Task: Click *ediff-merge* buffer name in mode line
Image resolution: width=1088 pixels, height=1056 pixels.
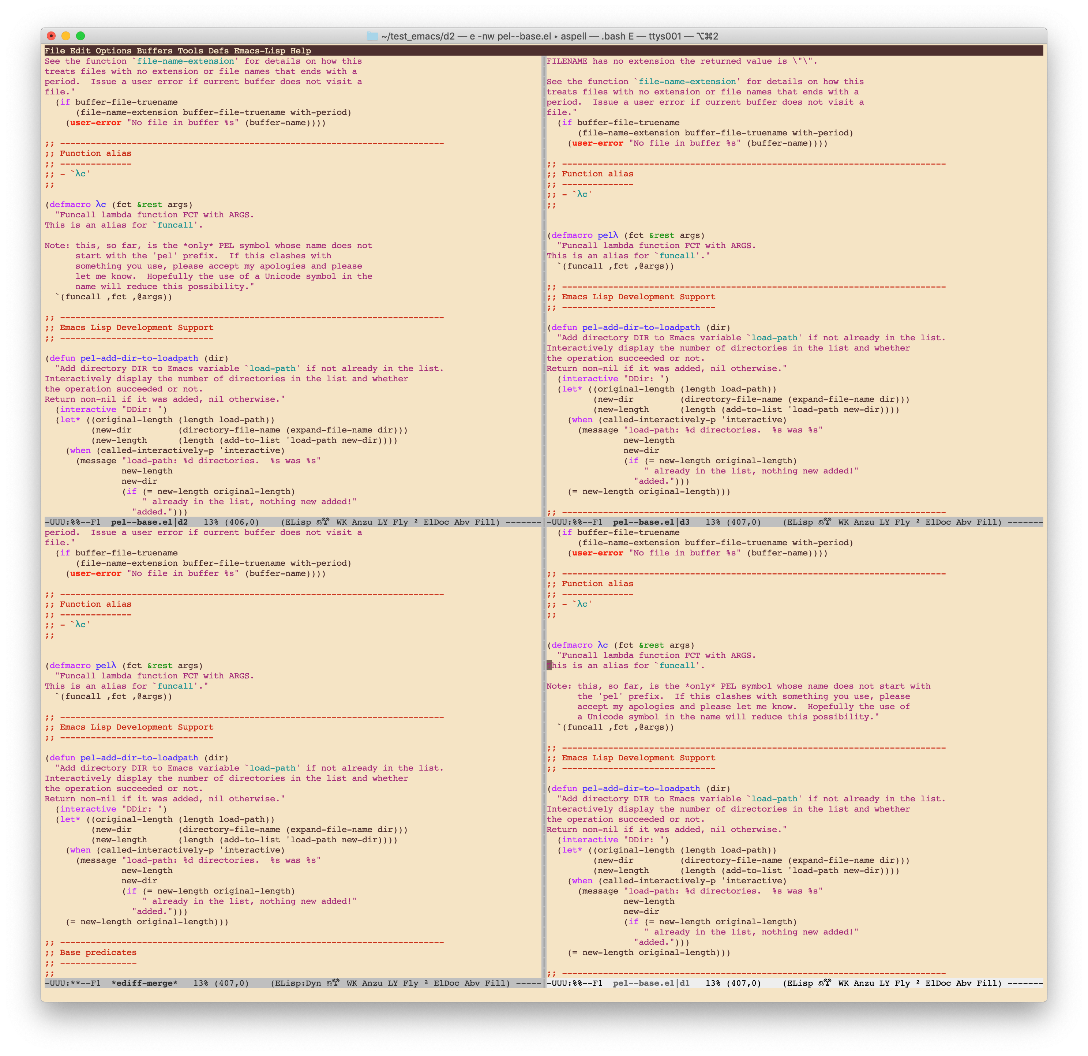Action: (145, 983)
